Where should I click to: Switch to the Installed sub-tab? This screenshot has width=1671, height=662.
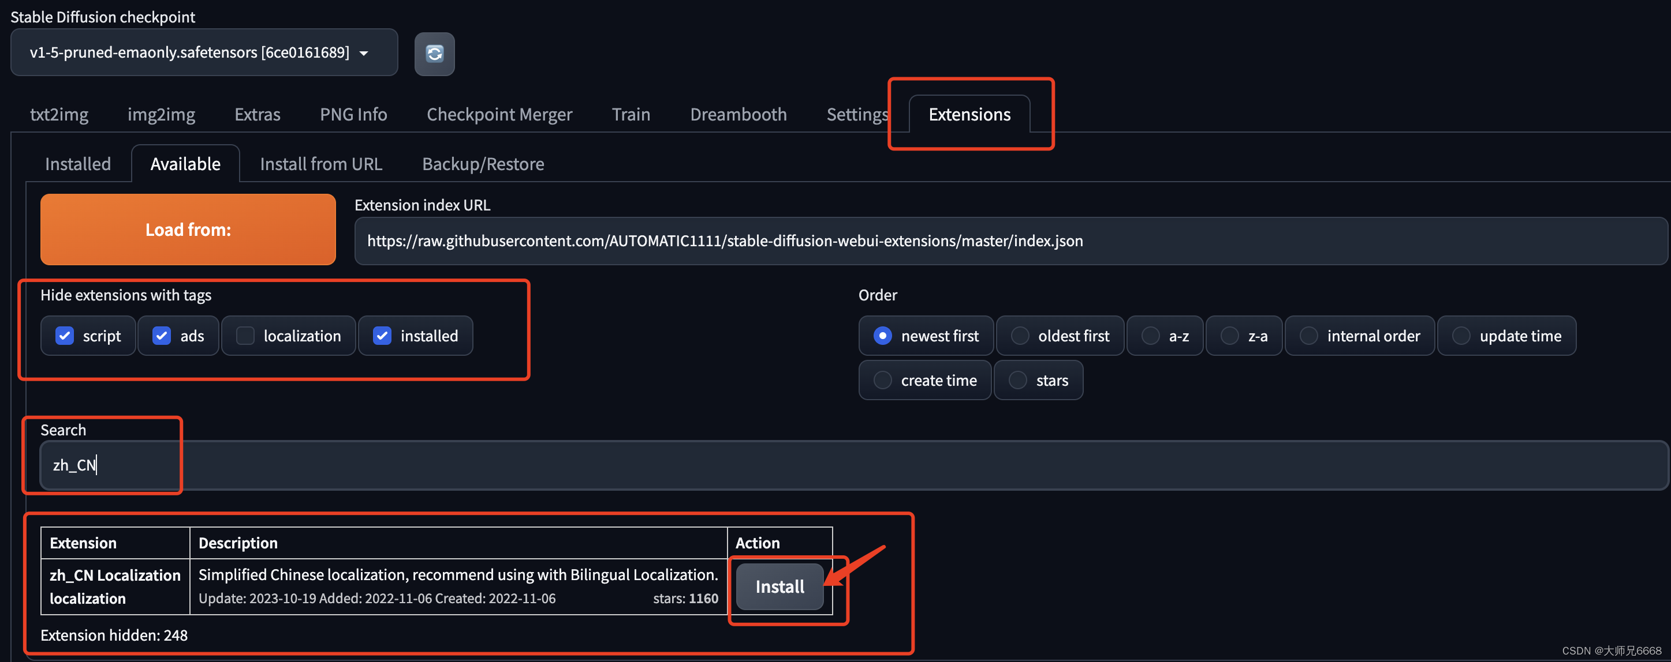[78, 164]
